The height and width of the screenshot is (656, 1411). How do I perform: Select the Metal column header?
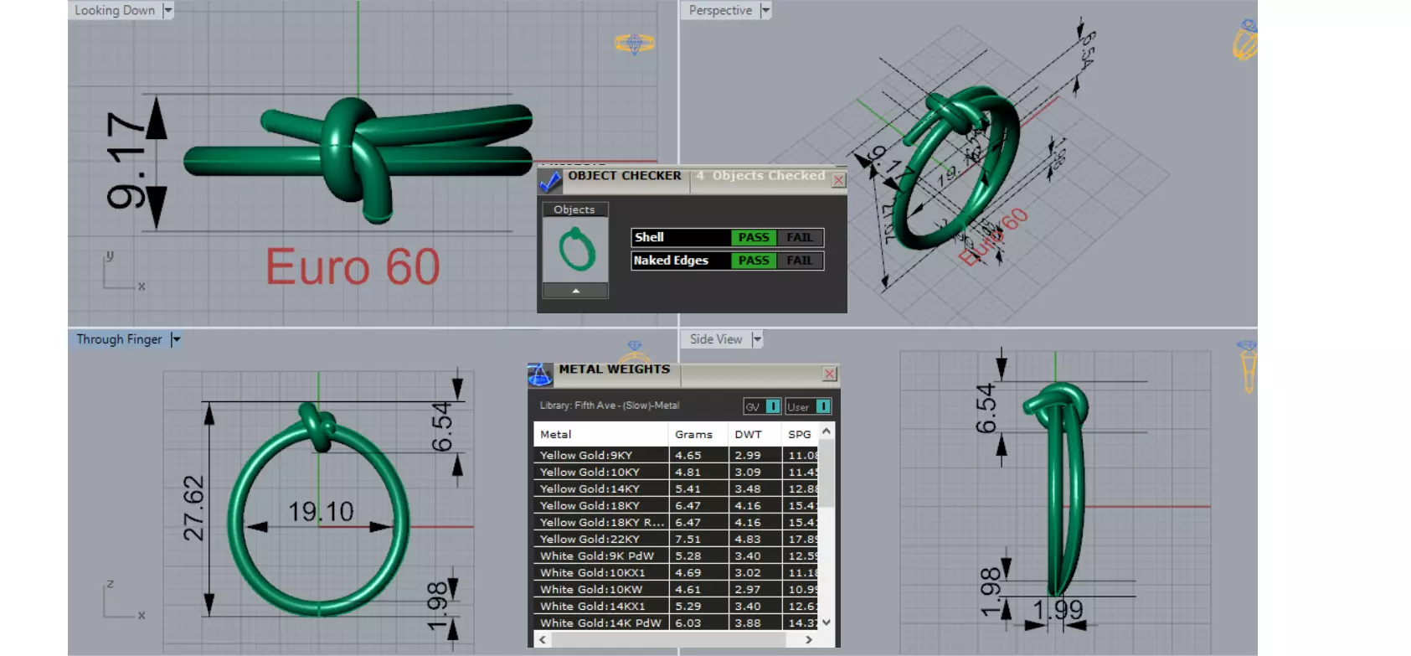(601, 434)
